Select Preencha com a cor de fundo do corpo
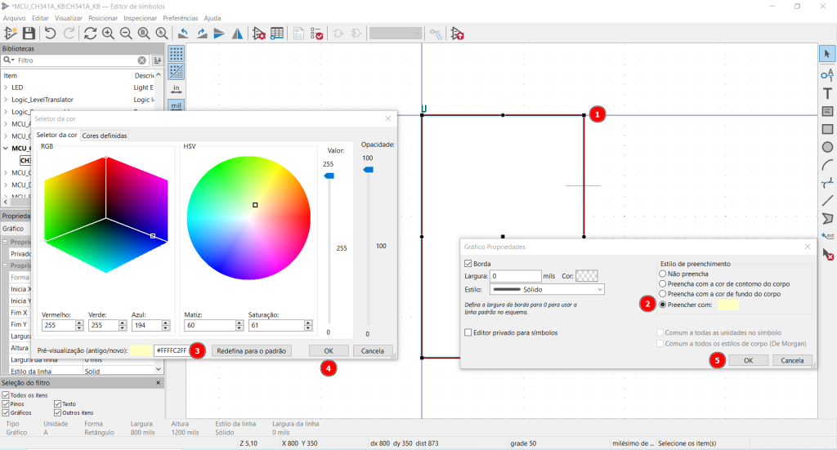 tap(662, 294)
